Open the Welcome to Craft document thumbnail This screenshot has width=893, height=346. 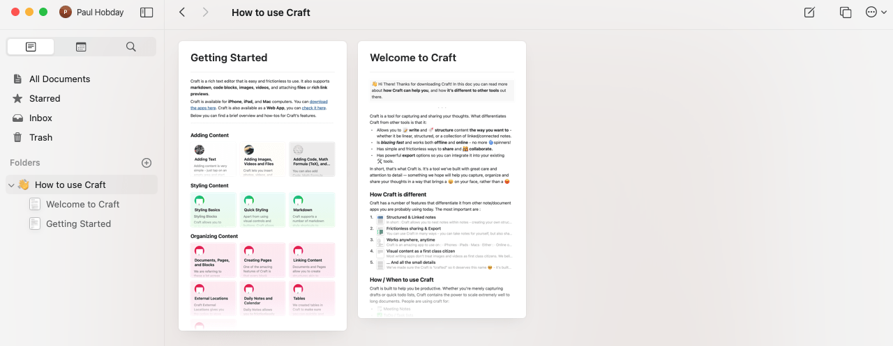[x=442, y=180]
